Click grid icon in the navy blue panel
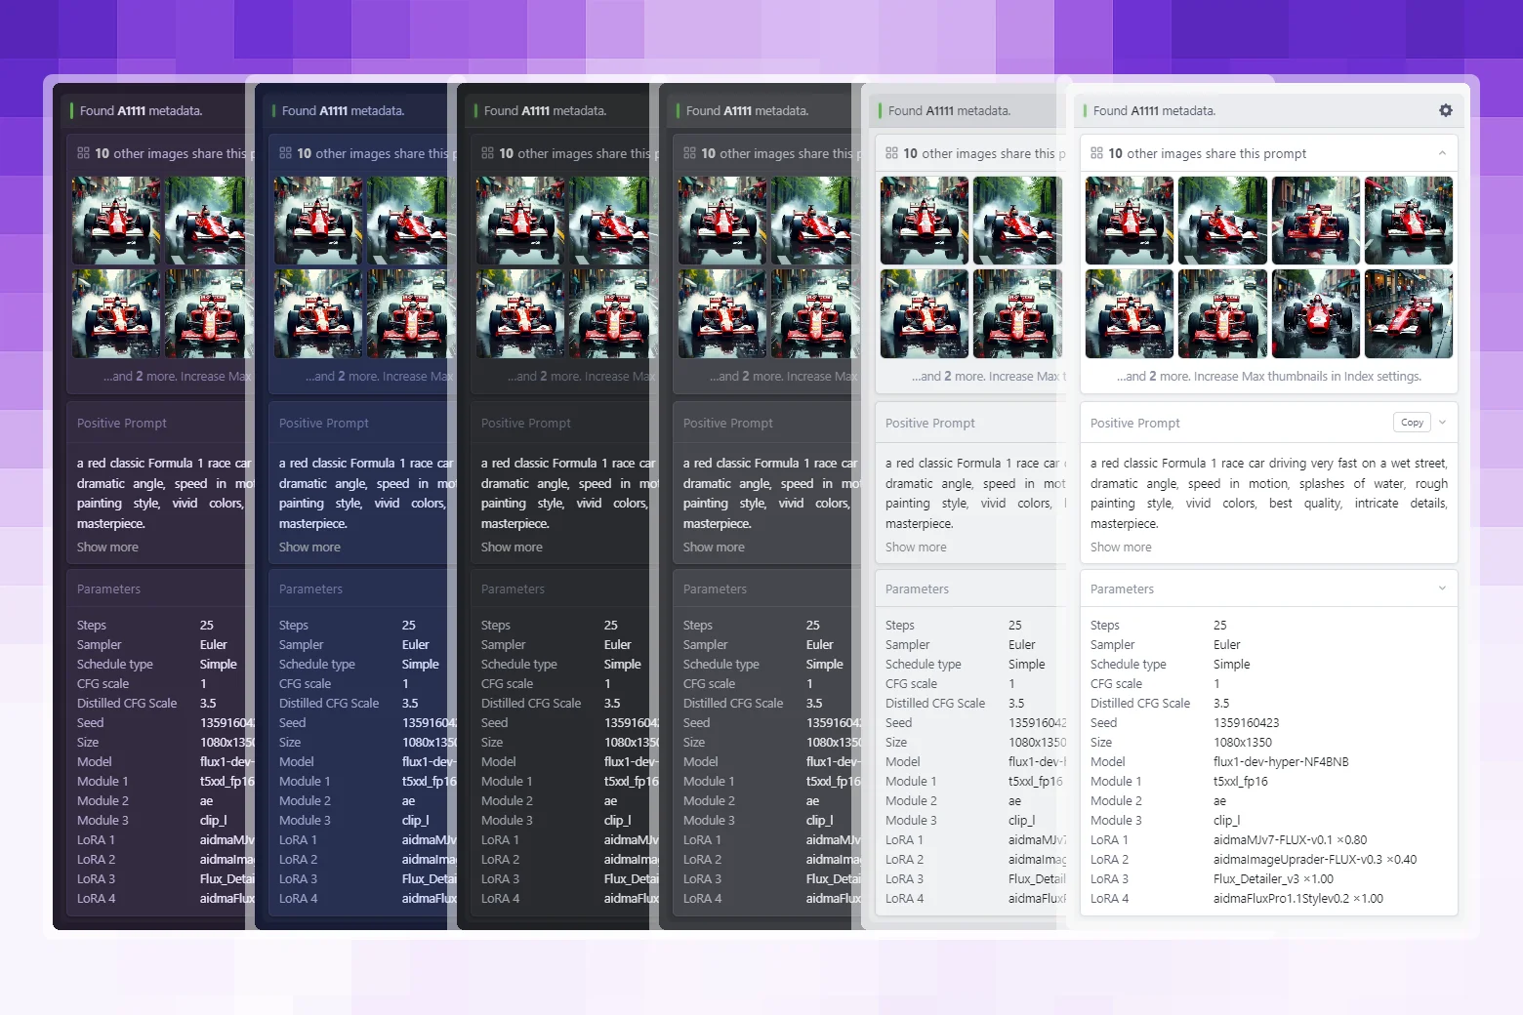Screen dimensions: 1523x1015 [x=285, y=153]
